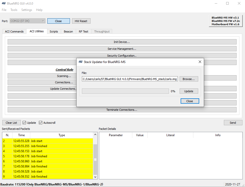Select packet row 7 Job finished

48,166
